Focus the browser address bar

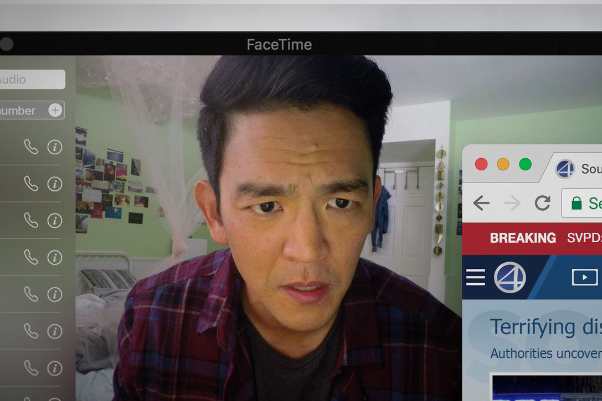582,203
